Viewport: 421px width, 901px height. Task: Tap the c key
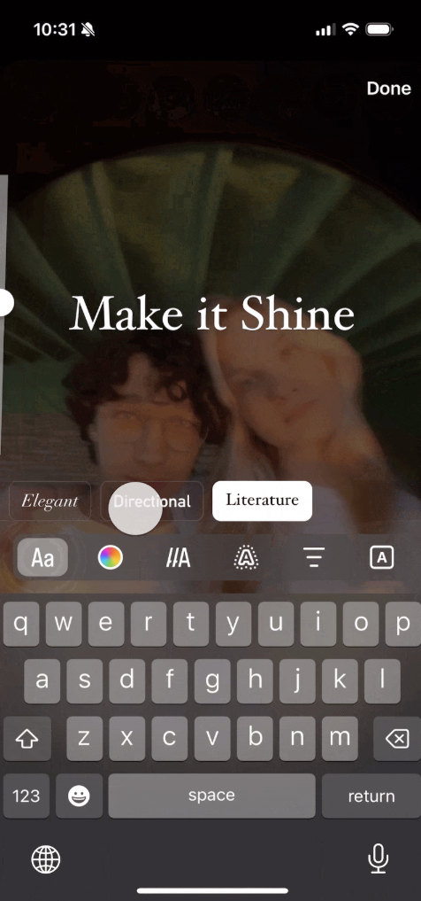point(169,738)
